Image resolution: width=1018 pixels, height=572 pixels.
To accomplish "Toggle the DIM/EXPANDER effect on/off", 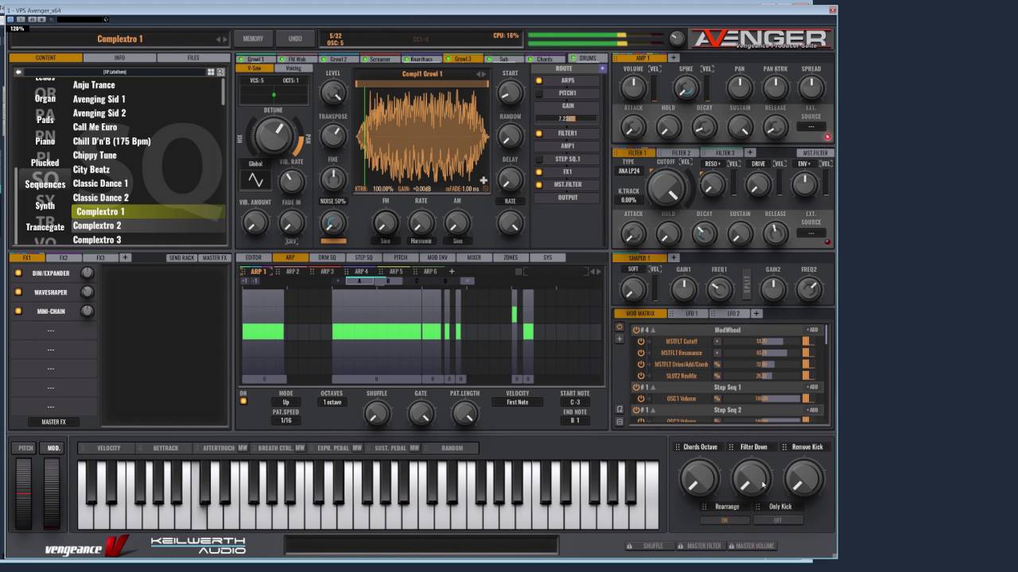I will pos(18,273).
